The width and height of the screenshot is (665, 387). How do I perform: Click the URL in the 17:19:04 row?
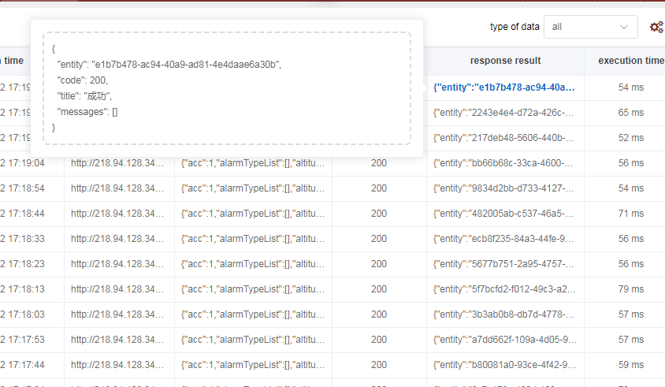pos(118,163)
